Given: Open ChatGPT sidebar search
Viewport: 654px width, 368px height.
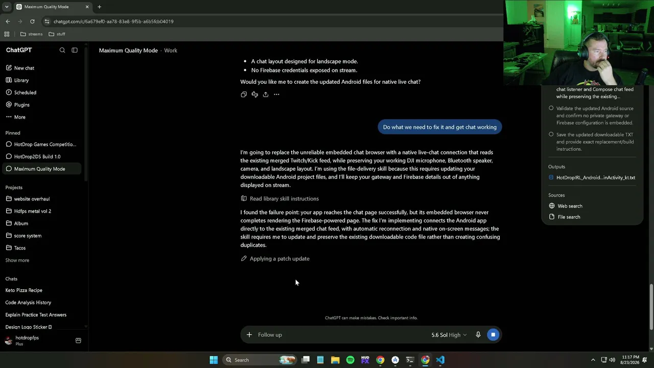Looking at the screenshot, I should click(62, 50).
